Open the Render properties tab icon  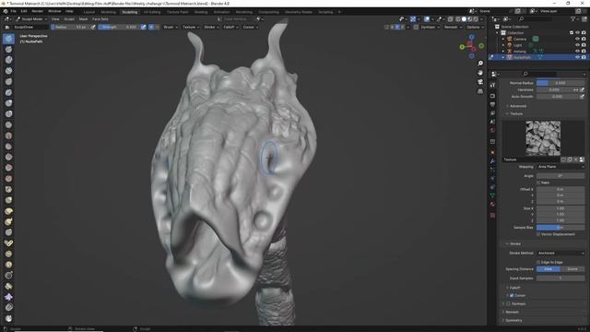pyautogui.click(x=492, y=96)
